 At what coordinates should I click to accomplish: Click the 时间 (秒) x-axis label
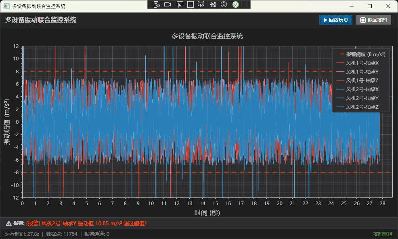click(207, 212)
